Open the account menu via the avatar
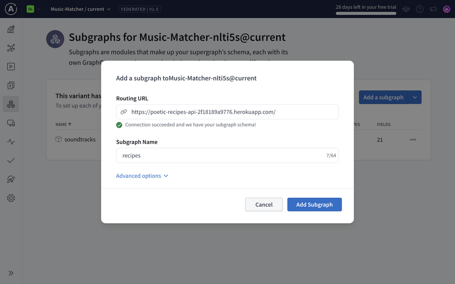 pyautogui.click(x=446, y=9)
